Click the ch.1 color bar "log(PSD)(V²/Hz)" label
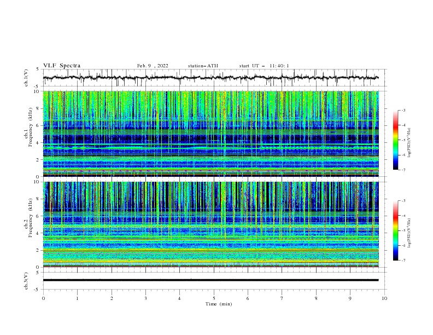The width and height of the screenshot is (433, 335). [x=409, y=143]
